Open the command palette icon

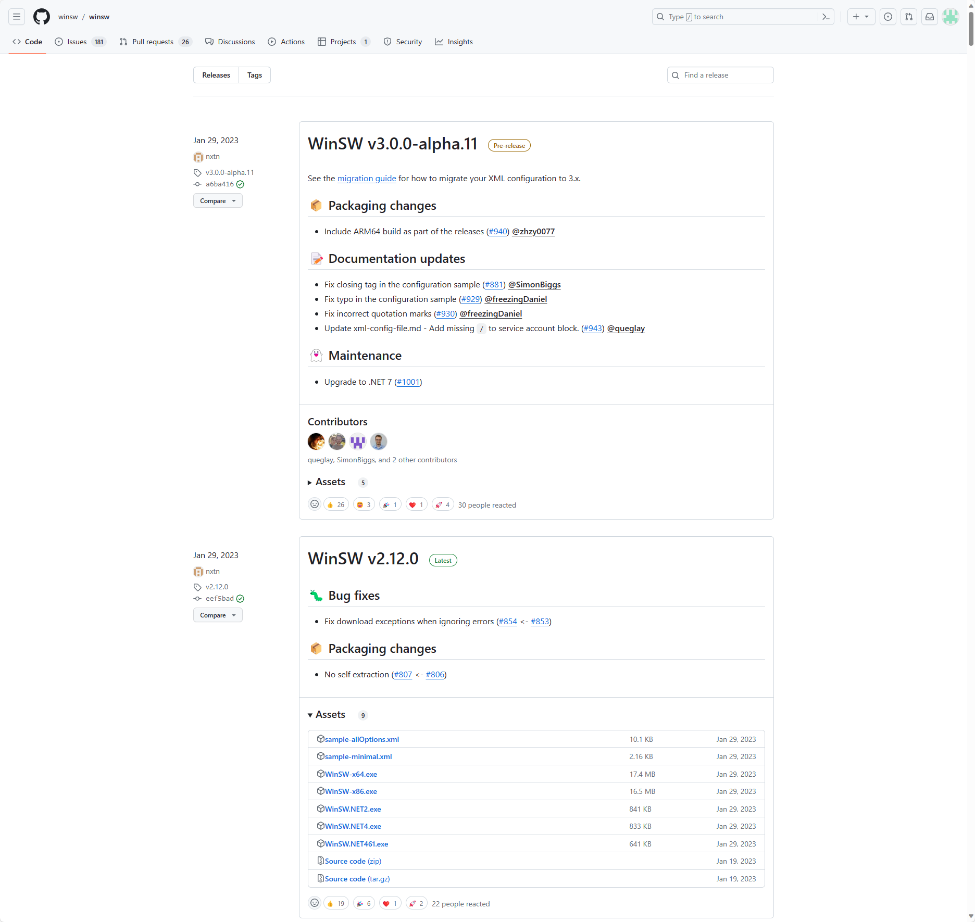point(826,17)
